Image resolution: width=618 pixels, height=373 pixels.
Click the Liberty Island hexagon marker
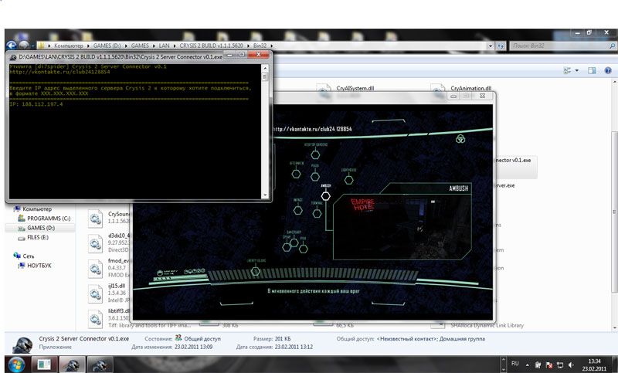256,270
